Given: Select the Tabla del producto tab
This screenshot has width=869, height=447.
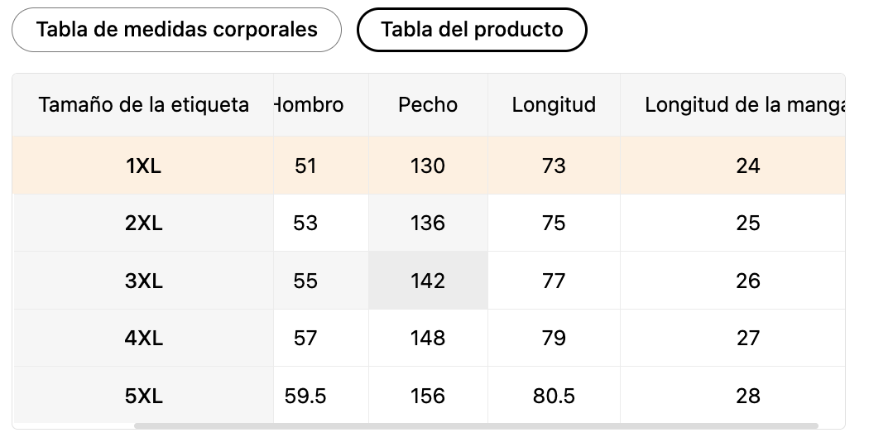Looking at the screenshot, I should coord(472,30).
